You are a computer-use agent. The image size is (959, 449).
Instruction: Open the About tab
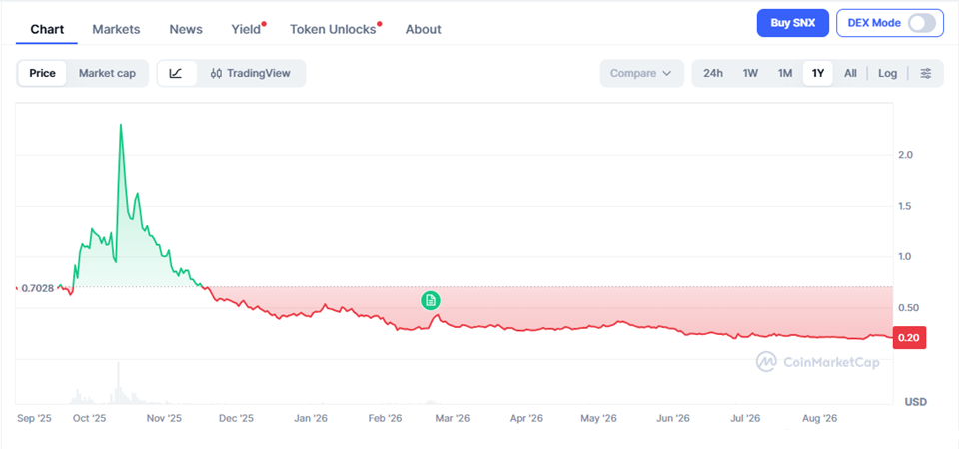pos(424,29)
